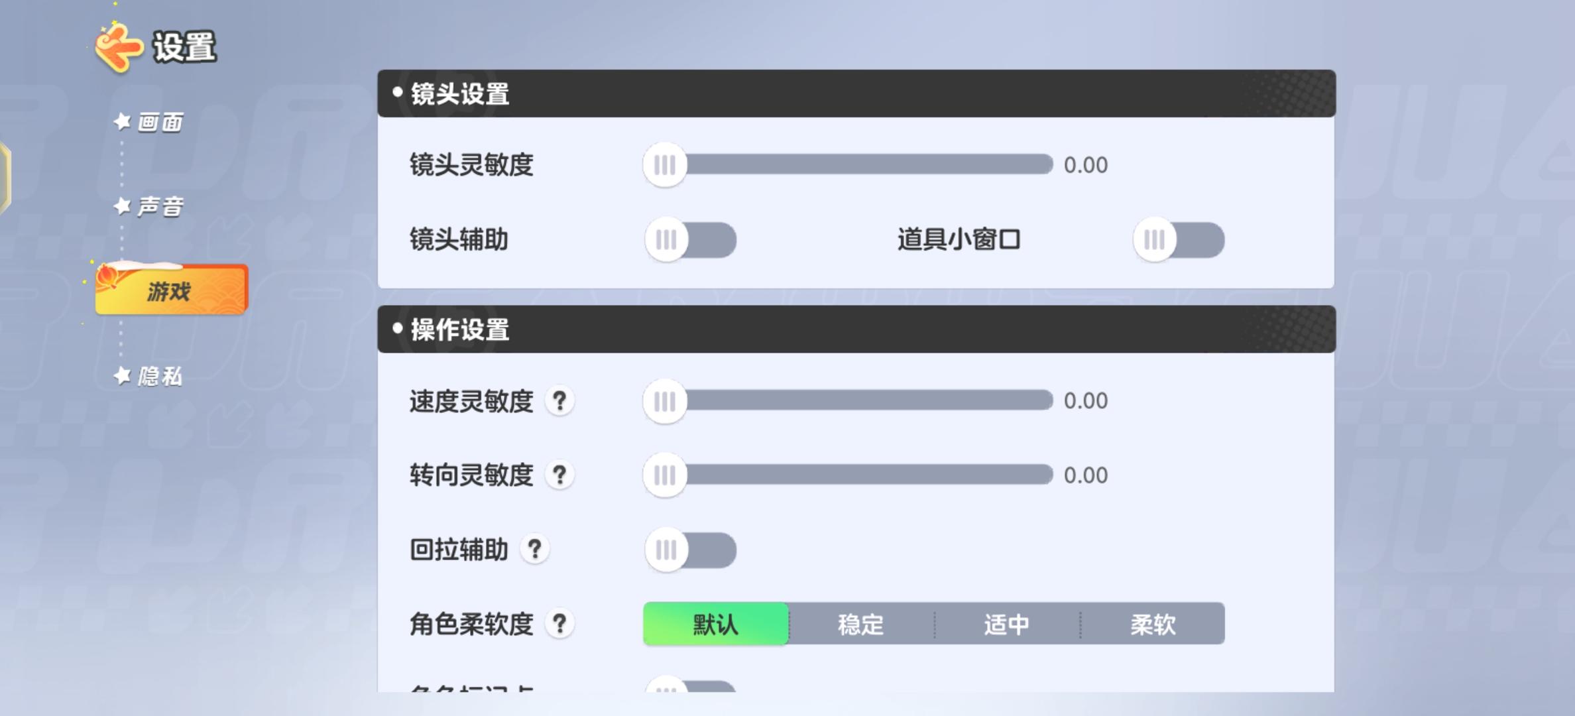Click the 转向灵敏度 slider handle
Image resolution: width=1575 pixels, height=716 pixels.
coord(665,475)
